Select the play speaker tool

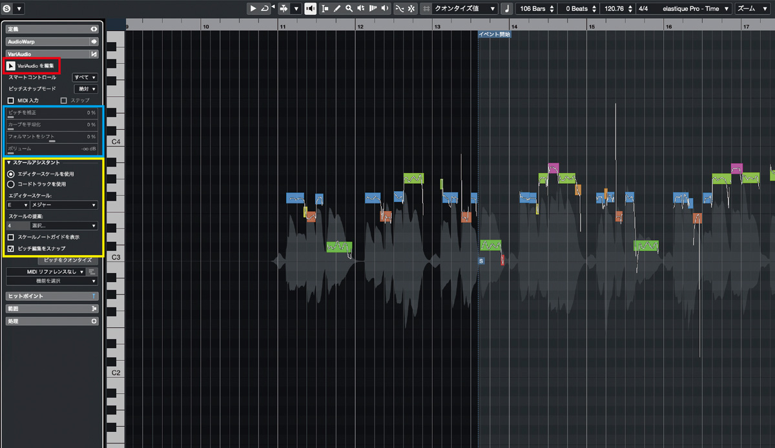pos(361,8)
